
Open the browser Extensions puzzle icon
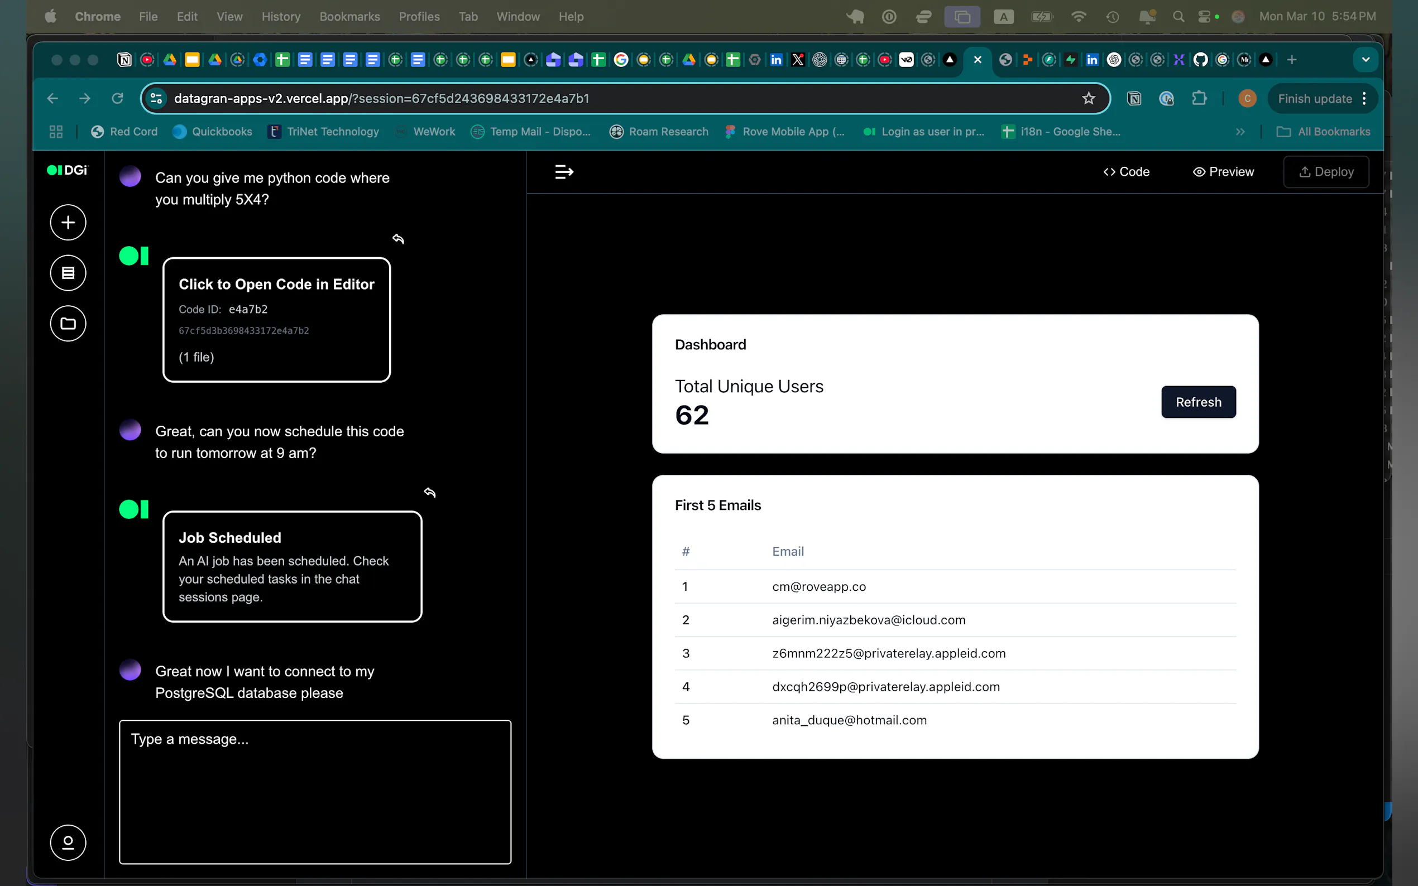point(1199,98)
